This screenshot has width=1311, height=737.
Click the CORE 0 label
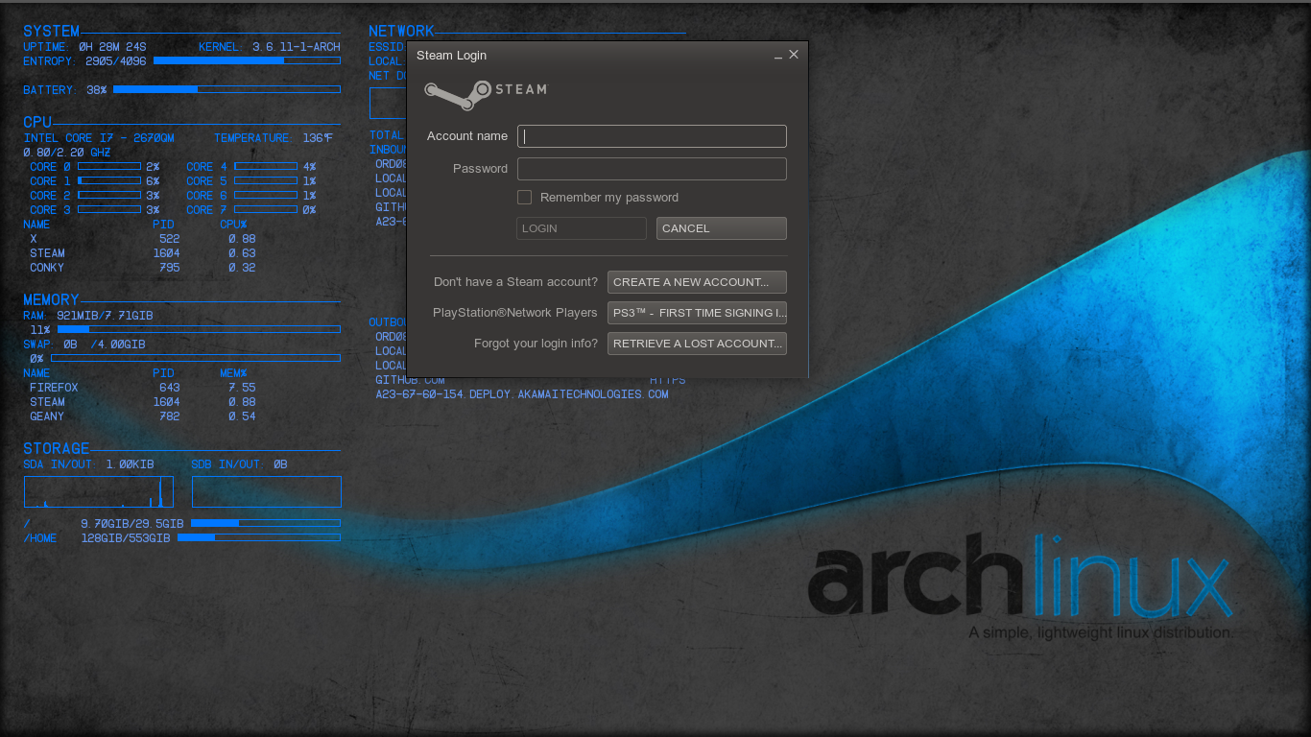click(x=50, y=167)
